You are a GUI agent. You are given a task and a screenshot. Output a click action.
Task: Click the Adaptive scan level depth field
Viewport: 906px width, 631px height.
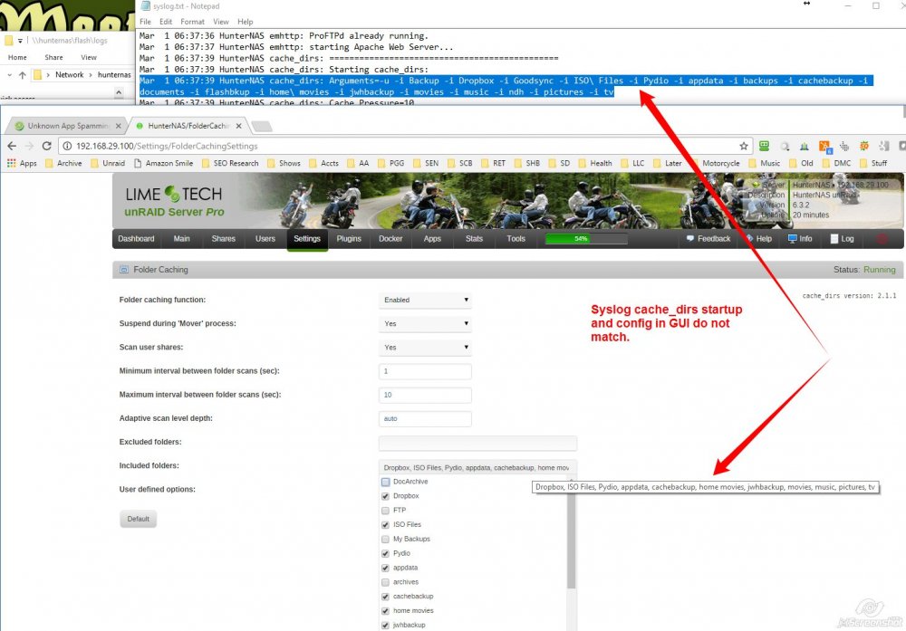[x=425, y=418]
